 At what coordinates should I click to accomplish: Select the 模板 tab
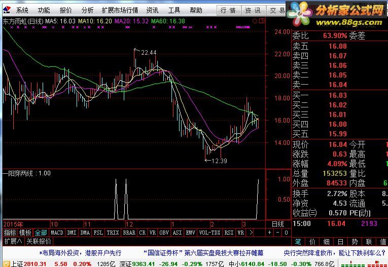click(25, 233)
